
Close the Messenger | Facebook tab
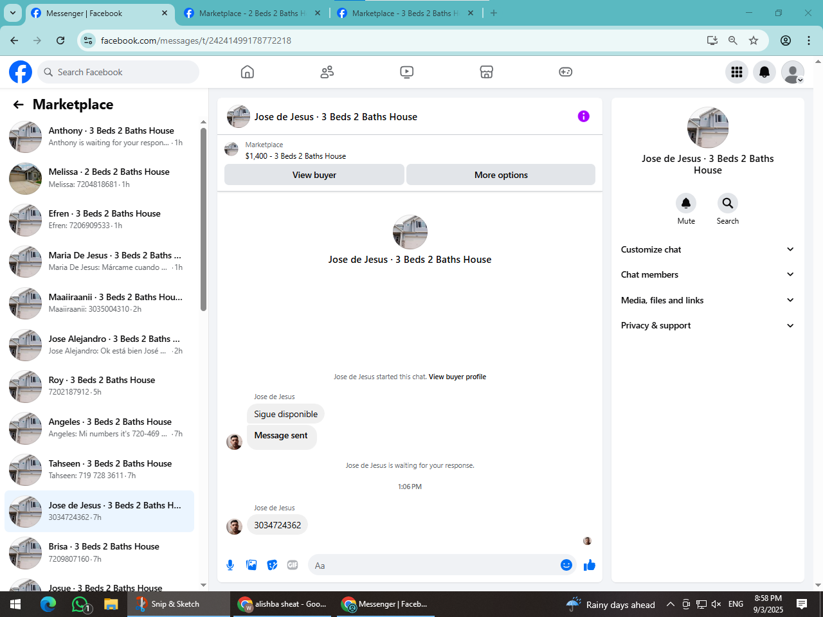point(165,13)
